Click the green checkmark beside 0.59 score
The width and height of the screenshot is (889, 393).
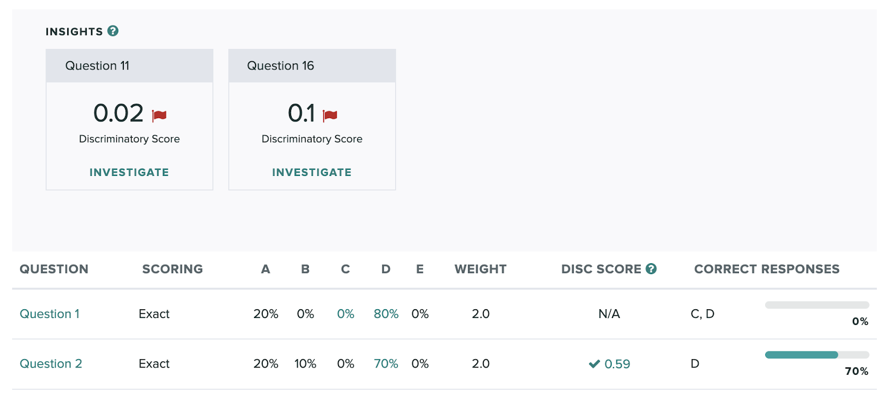coord(595,364)
